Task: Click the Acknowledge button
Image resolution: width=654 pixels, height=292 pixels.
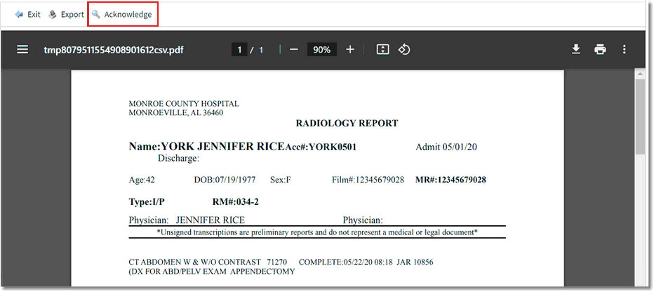Action: (x=122, y=15)
